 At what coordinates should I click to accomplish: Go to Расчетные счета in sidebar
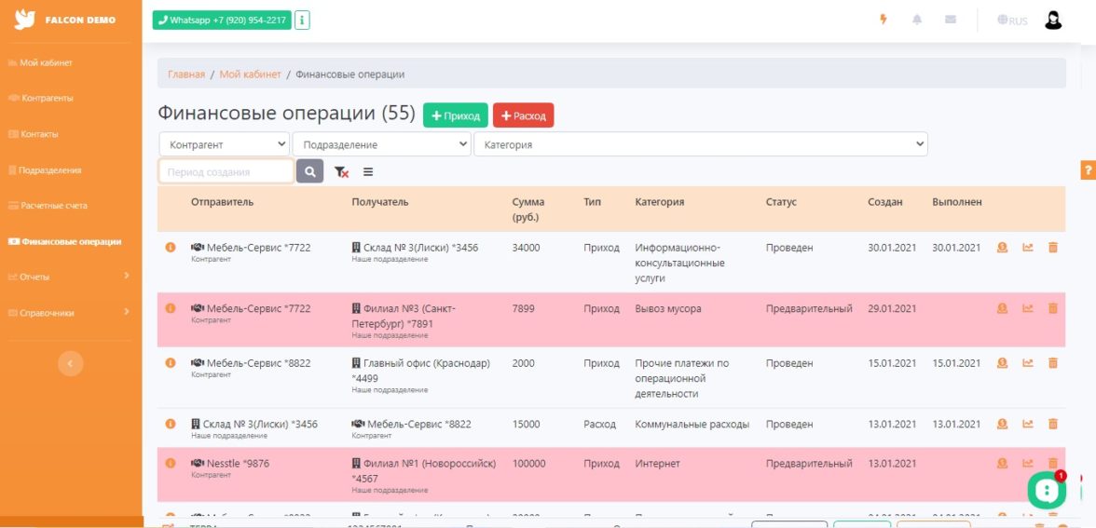[x=53, y=205]
